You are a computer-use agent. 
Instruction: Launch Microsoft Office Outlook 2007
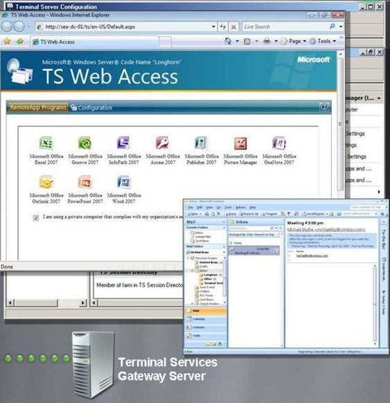[x=46, y=189]
